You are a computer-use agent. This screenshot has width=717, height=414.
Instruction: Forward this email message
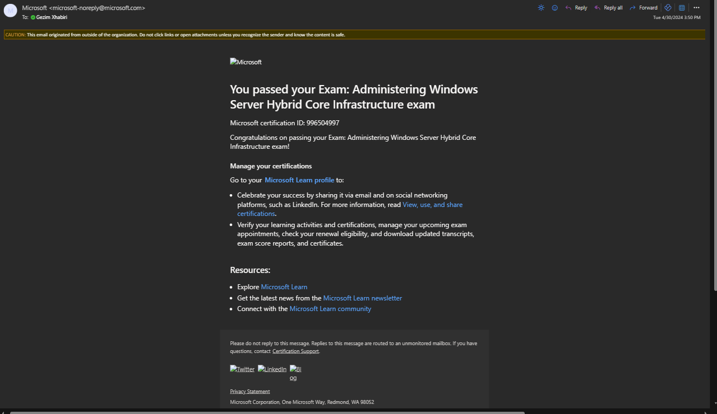pyautogui.click(x=644, y=8)
